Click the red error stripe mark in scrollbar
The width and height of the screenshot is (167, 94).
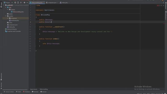(x=164, y=24)
